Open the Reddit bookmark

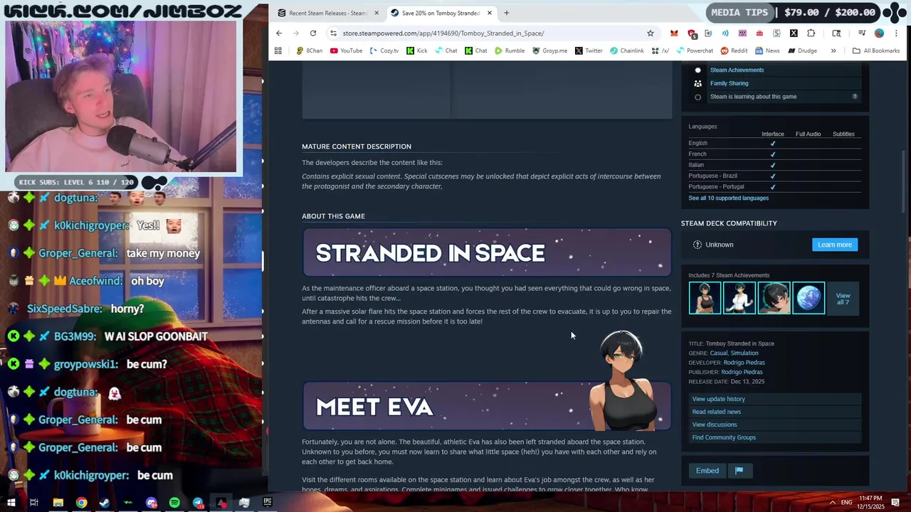pos(734,50)
